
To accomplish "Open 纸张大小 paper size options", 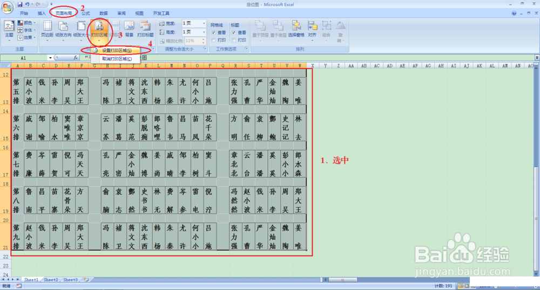I will tap(81, 30).
